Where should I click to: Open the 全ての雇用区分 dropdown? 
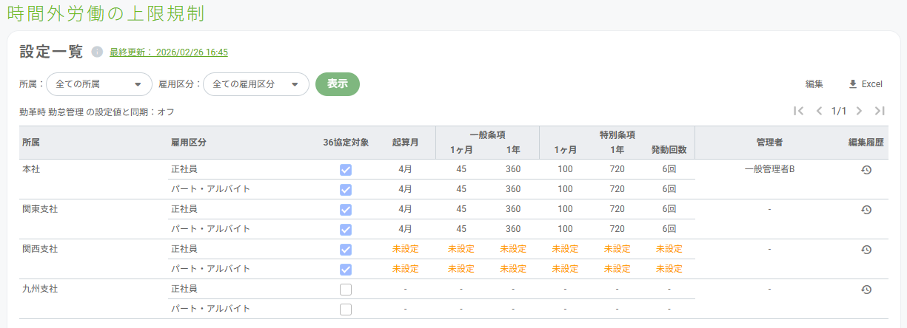[256, 84]
